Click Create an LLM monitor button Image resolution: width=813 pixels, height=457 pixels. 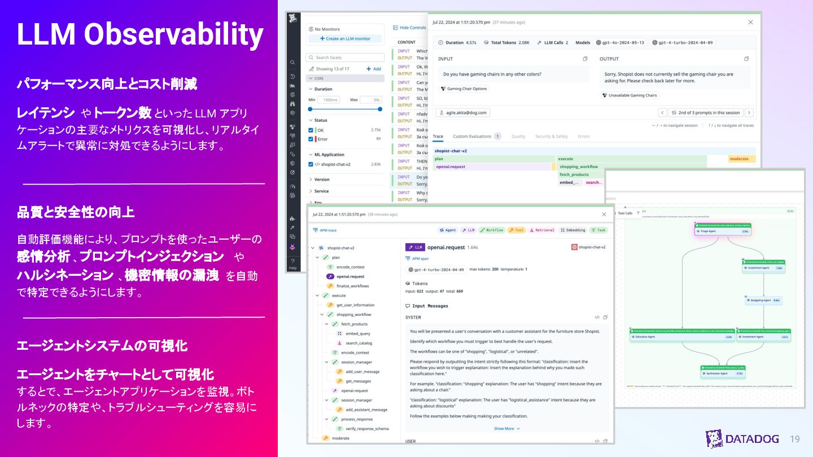coord(345,38)
